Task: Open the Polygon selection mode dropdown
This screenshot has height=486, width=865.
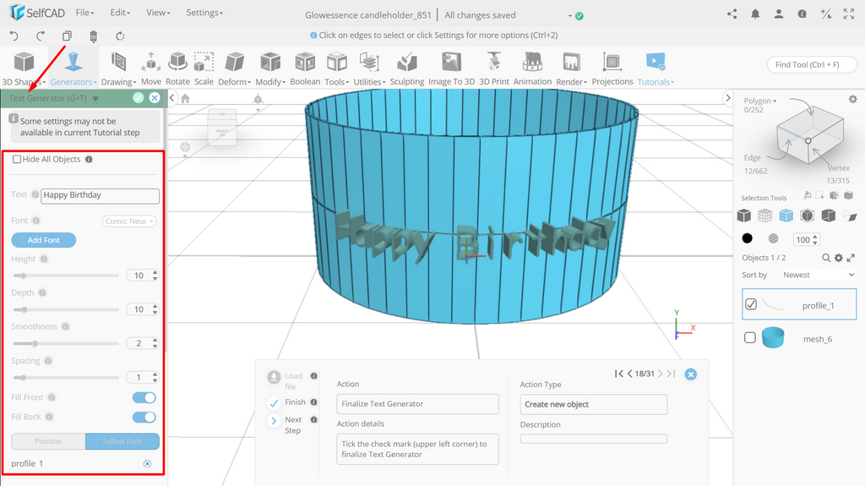Action: tap(759, 101)
